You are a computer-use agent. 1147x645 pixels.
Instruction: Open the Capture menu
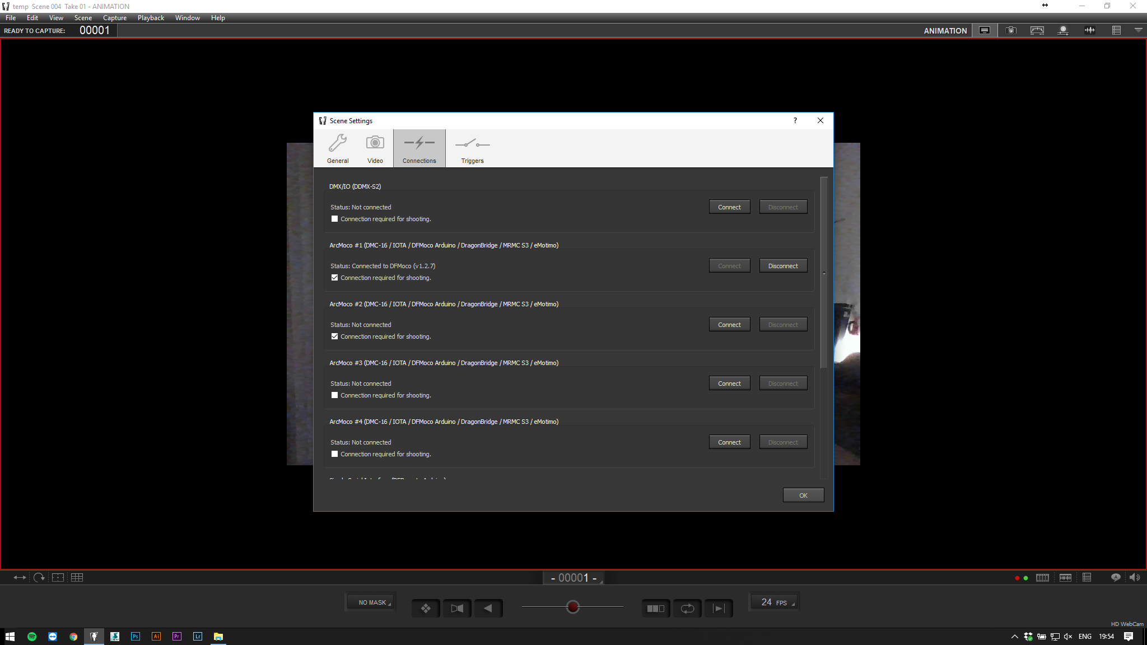pyautogui.click(x=115, y=17)
